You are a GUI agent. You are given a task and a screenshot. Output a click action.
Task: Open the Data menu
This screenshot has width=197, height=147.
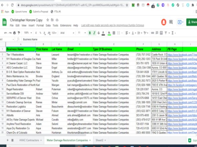click(x=48, y=25)
